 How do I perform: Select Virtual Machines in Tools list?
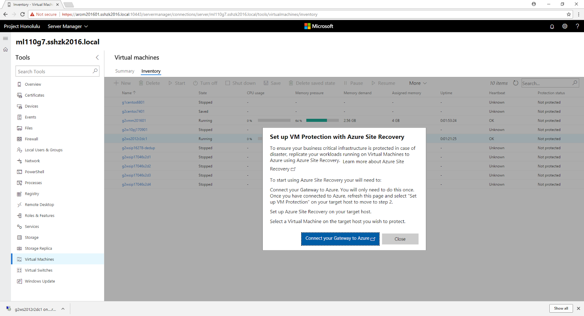click(58, 259)
